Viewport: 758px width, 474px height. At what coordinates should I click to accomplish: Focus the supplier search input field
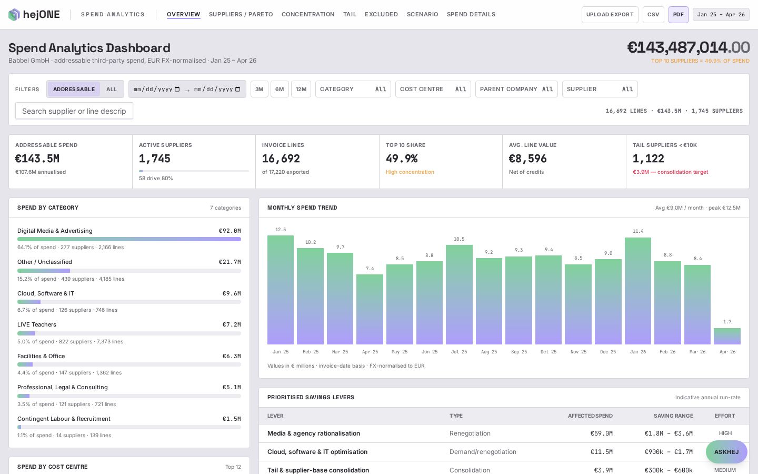click(74, 111)
